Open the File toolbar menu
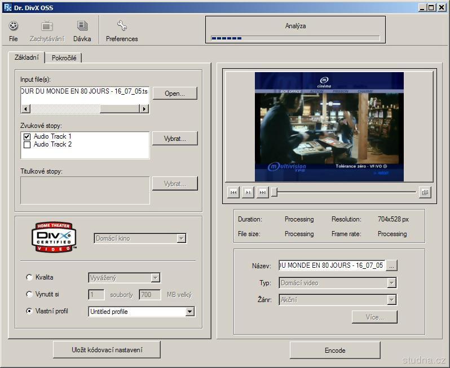Viewport: 450px width, 368px height. (14, 30)
